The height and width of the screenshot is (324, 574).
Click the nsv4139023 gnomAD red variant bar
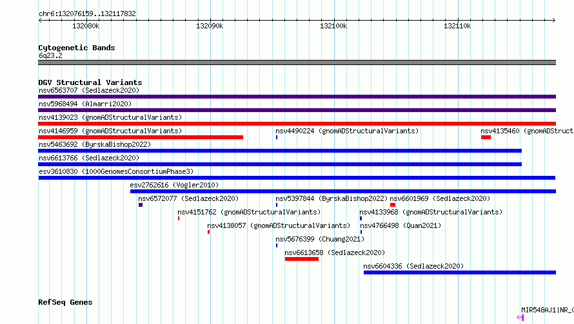(297, 124)
